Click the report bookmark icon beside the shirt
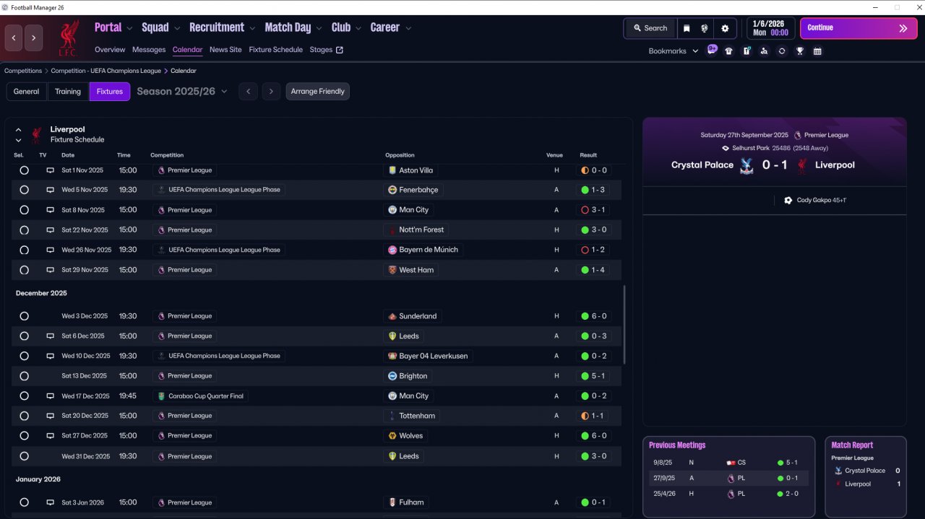The width and height of the screenshot is (925, 519). 747,51
